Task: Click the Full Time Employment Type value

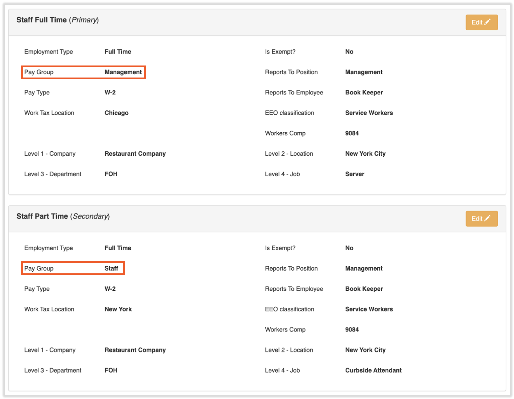Action: (x=118, y=51)
